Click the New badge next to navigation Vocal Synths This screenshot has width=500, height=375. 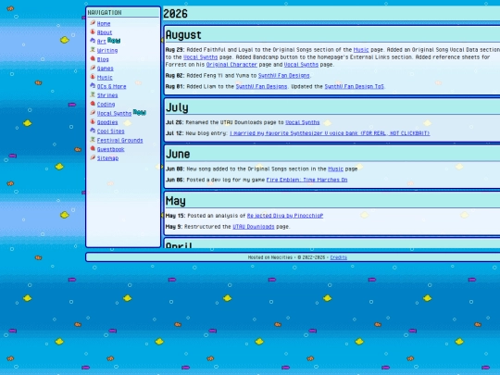click(x=139, y=112)
